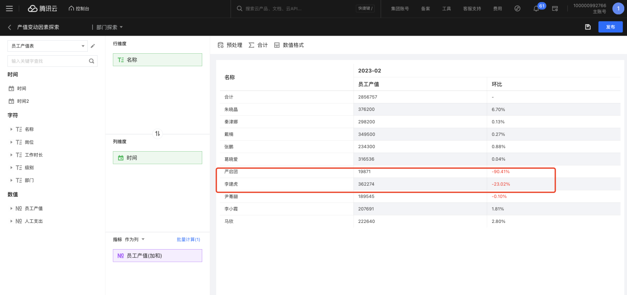Select the 朱晓晶 row name

[x=231, y=109]
